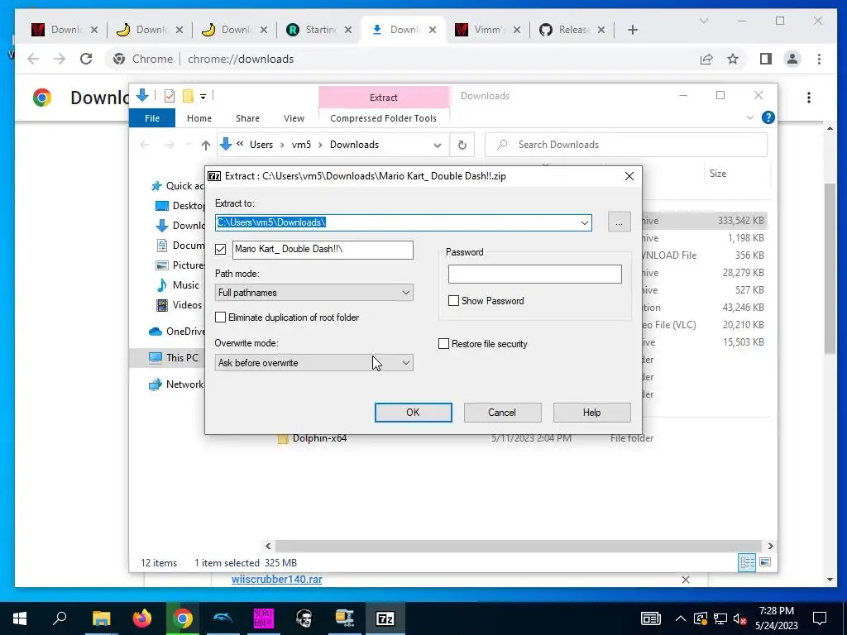
Task: Open the Windows Start menu
Action: [20, 618]
